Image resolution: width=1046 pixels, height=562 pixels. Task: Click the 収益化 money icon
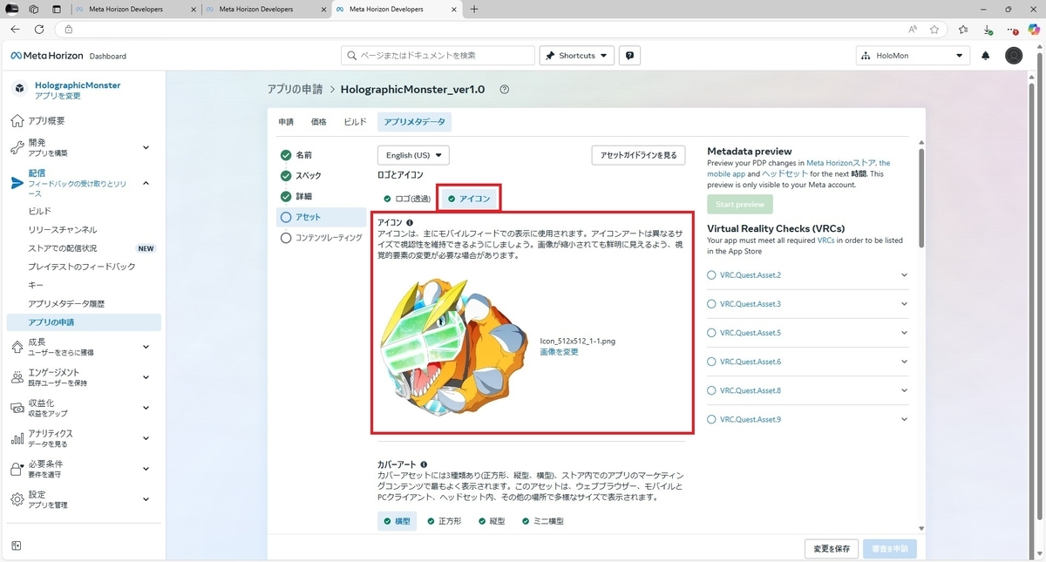[17, 408]
